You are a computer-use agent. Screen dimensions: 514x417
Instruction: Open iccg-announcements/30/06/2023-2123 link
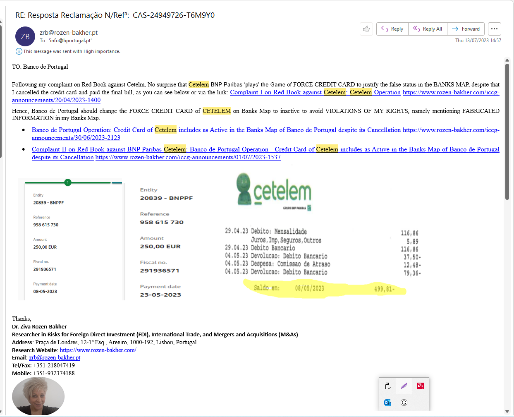76,138
